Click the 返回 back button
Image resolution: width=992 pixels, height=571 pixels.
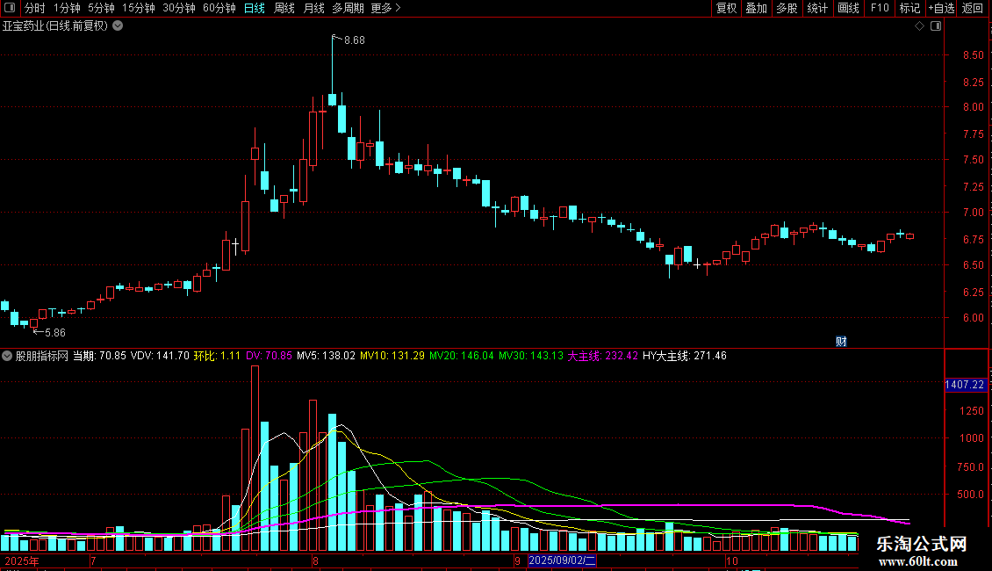point(973,8)
